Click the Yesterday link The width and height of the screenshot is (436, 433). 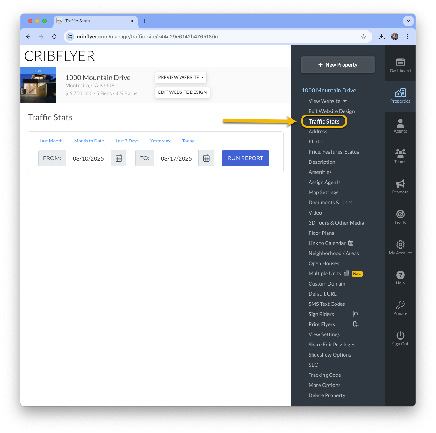tap(160, 141)
